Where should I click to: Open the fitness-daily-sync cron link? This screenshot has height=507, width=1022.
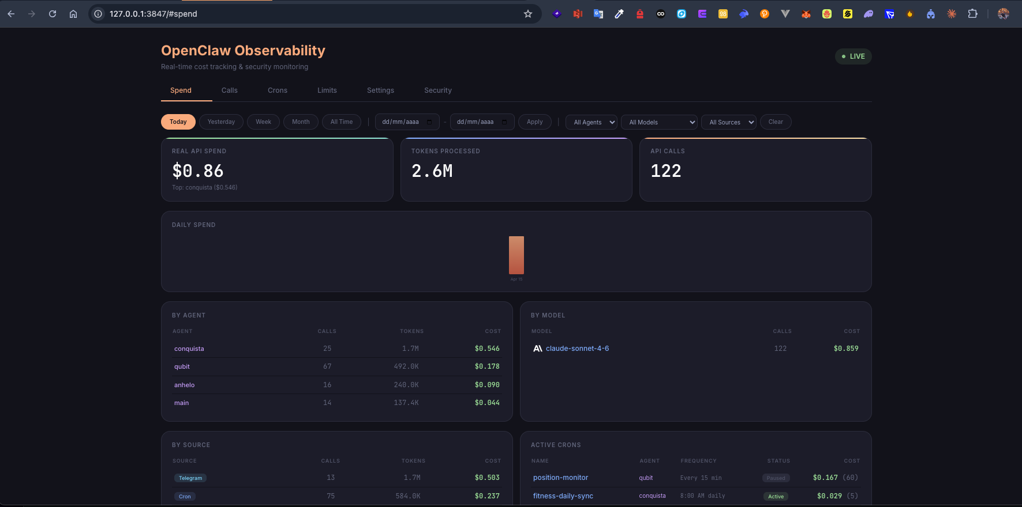(x=563, y=496)
